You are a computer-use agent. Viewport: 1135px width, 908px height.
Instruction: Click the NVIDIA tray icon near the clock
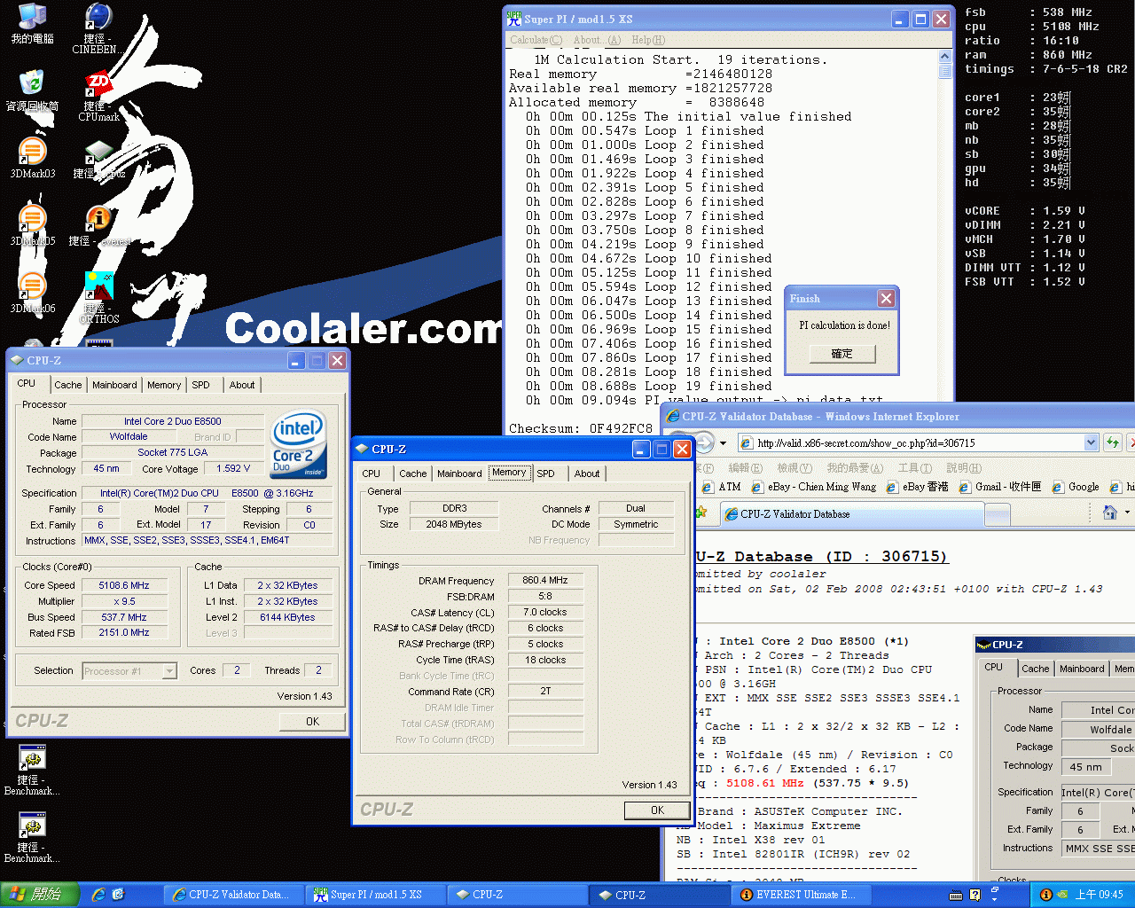click(x=1062, y=895)
